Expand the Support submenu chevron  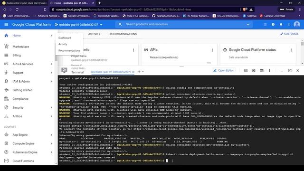pyautogui.click(x=51, y=73)
